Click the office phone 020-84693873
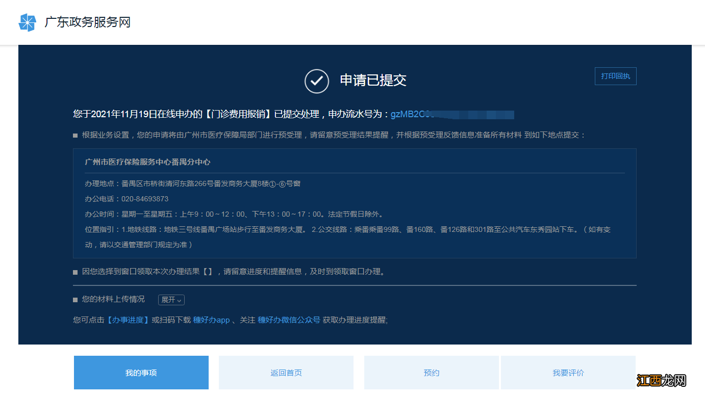Image resolution: width=705 pixels, height=396 pixels. point(145,199)
